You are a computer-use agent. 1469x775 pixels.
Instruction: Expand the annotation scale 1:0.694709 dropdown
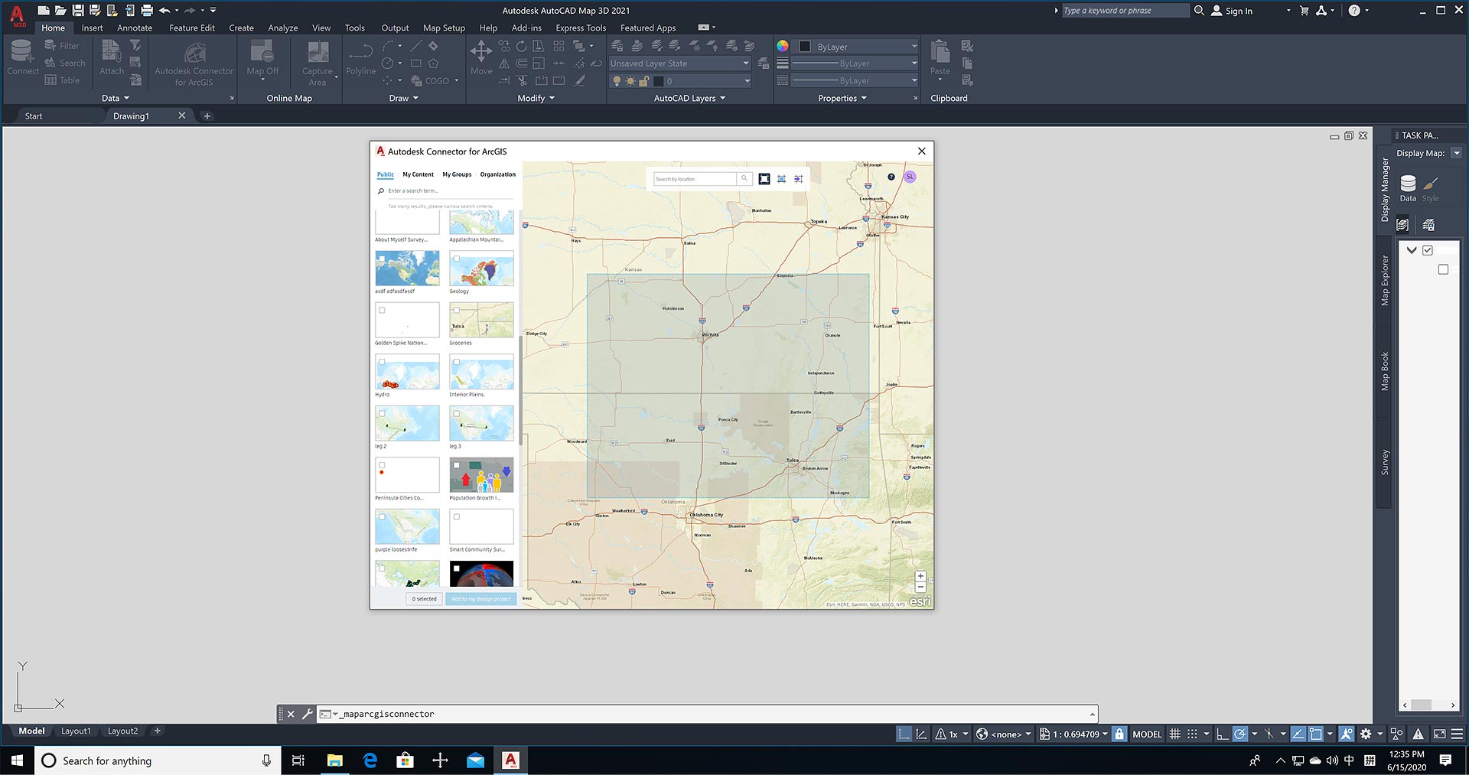tap(1105, 734)
